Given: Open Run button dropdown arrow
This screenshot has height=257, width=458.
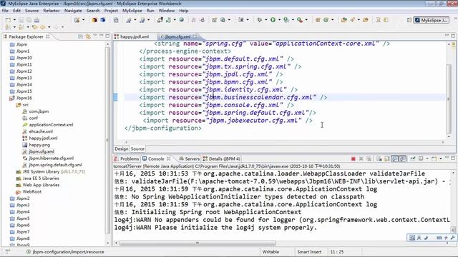Looking at the screenshot, I should (279, 20).
